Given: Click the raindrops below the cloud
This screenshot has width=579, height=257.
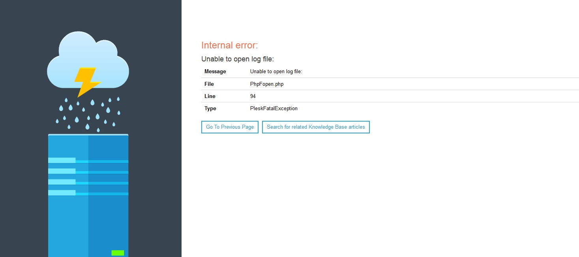Looking at the screenshot, I should (88, 114).
